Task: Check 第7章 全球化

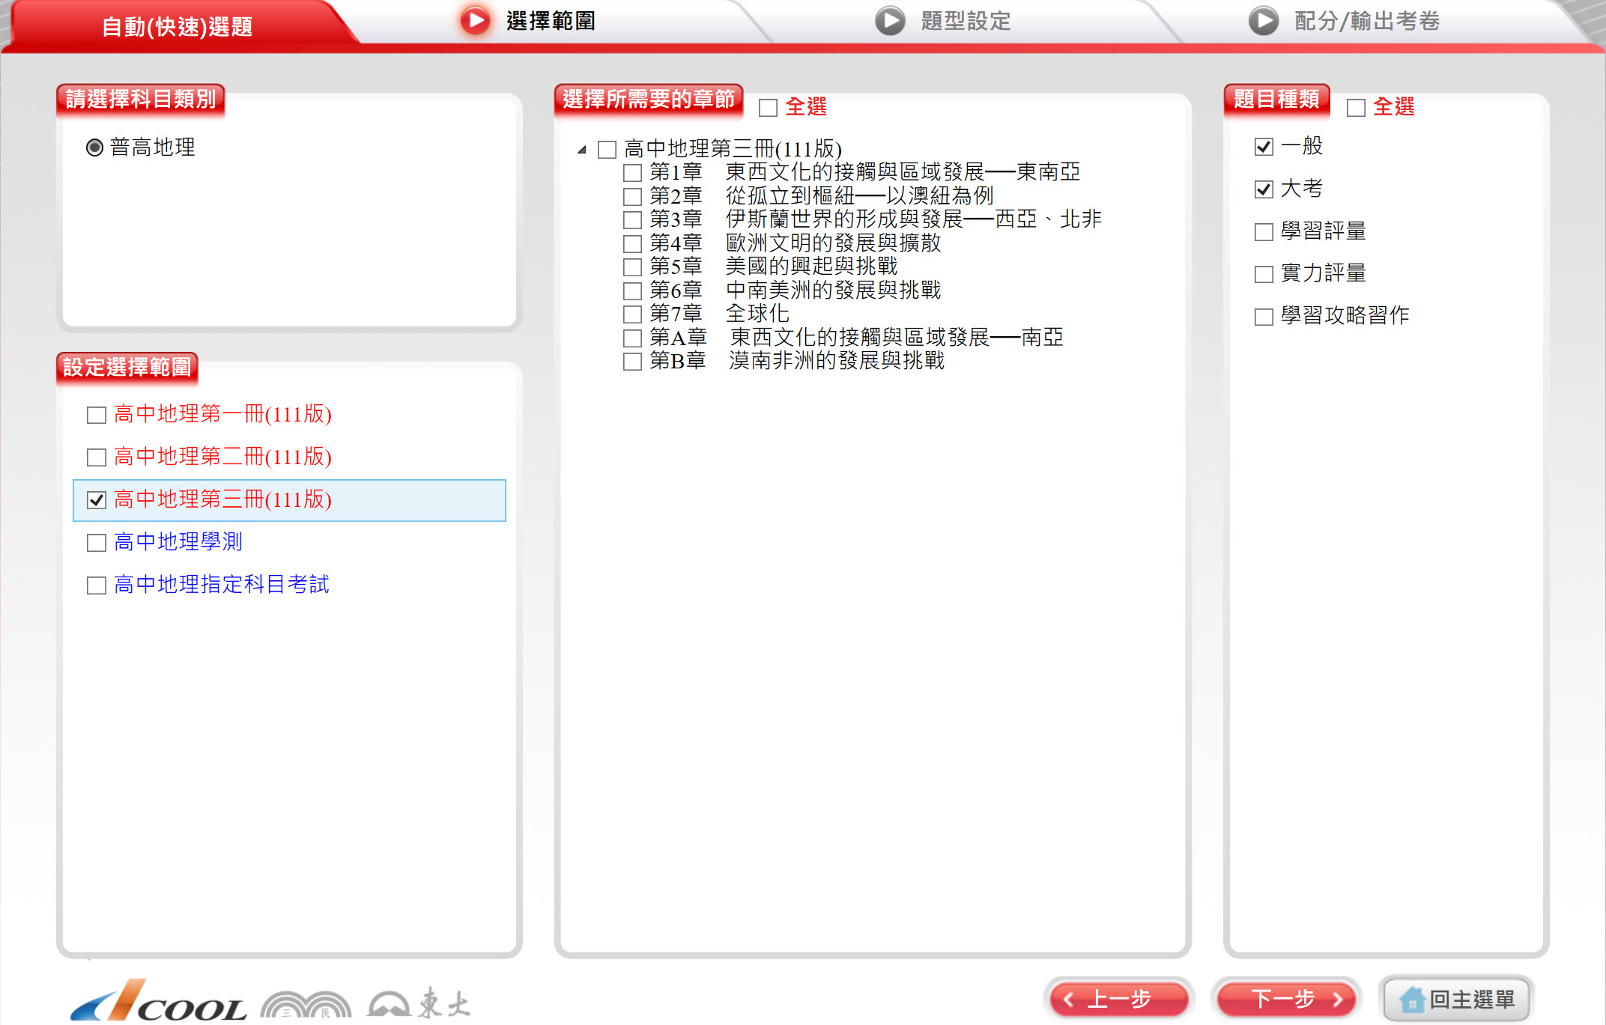Action: coord(633,314)
